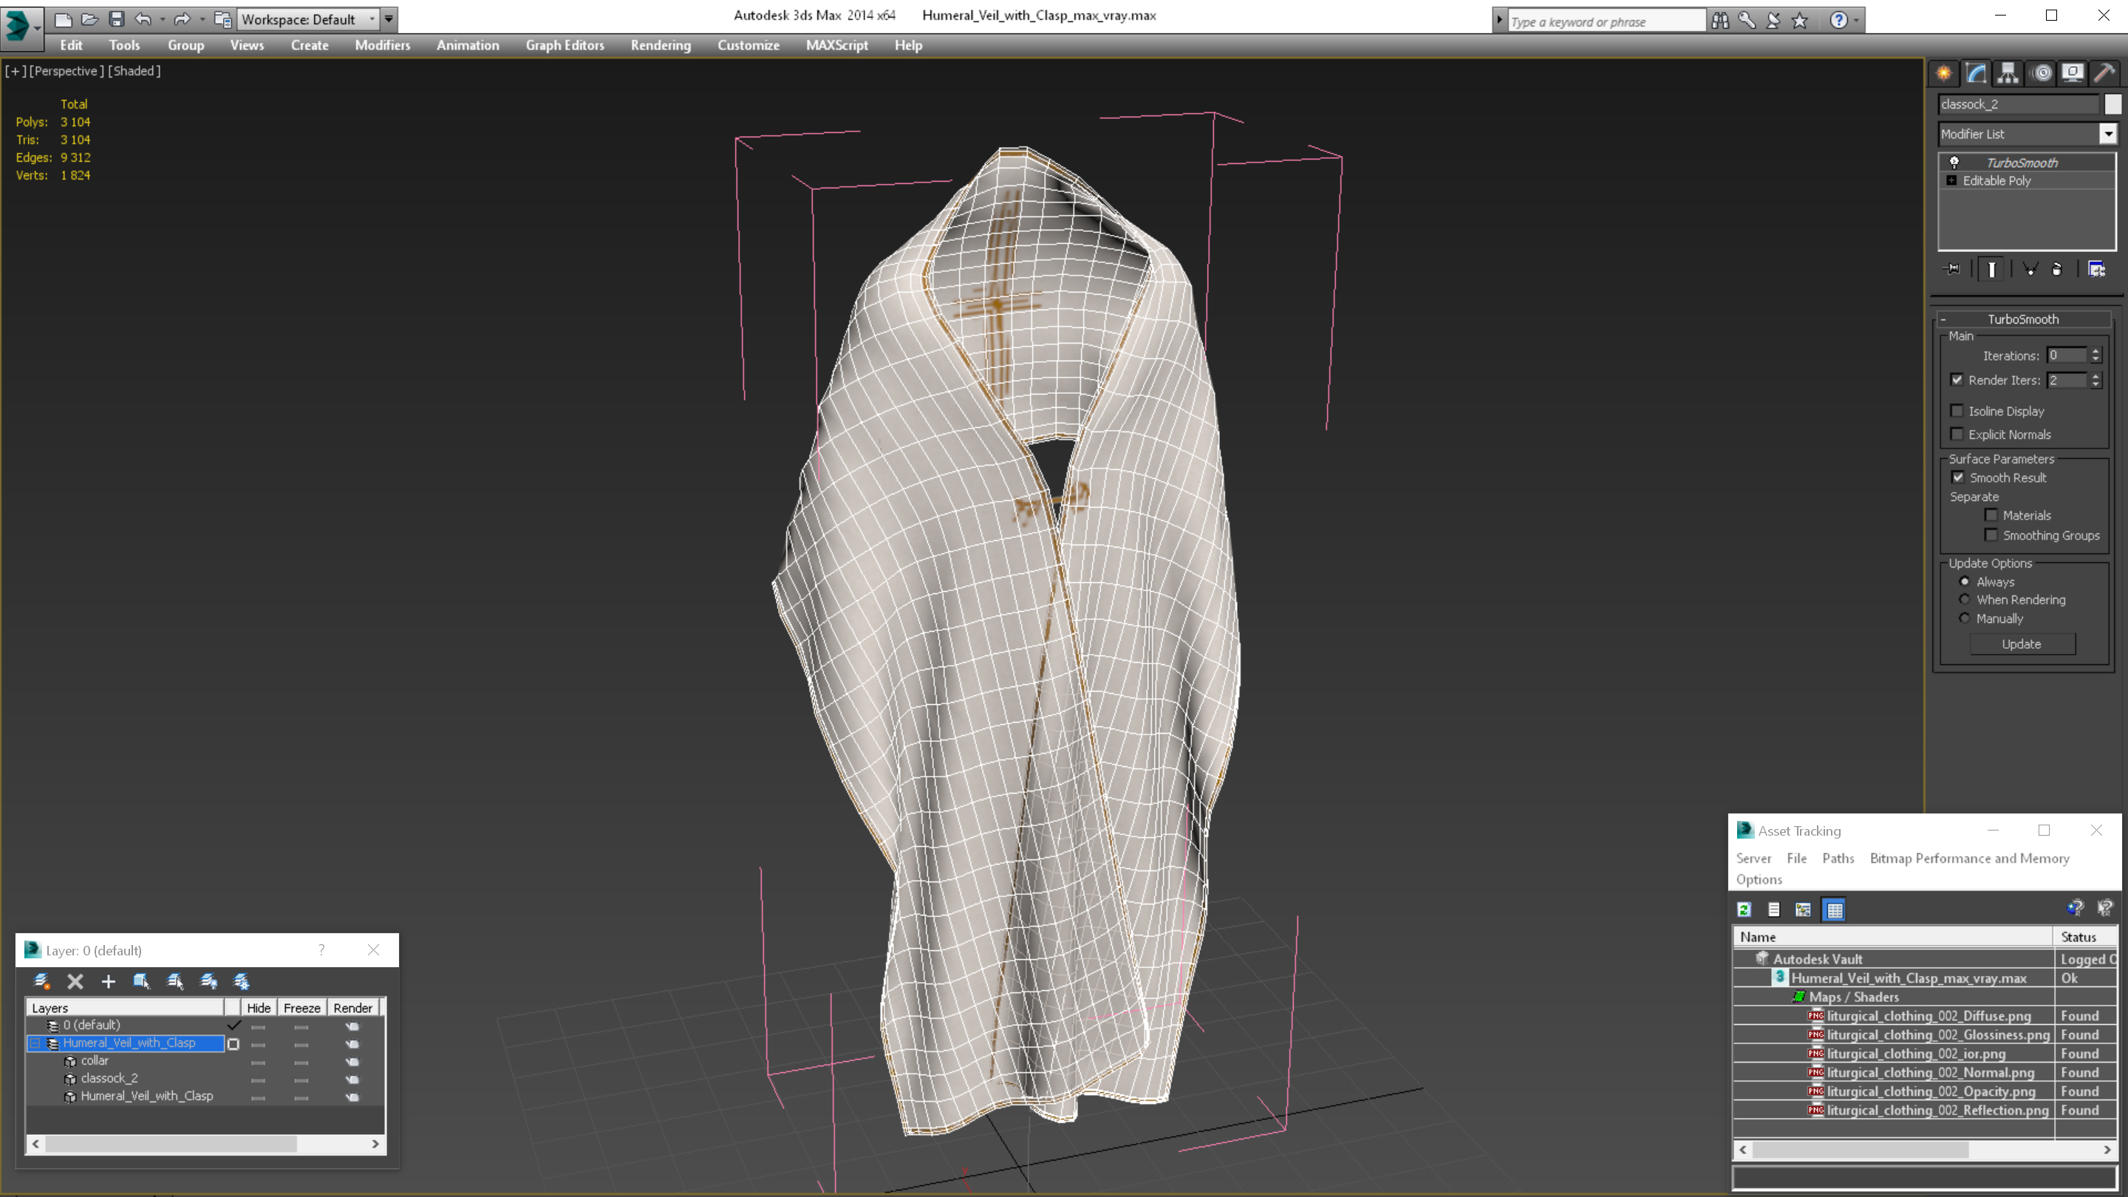The width and height of the screenshot is (2128, 1197).
Task: Click Status Log icon in Asset Tracking
Action: click(1773, 910)
